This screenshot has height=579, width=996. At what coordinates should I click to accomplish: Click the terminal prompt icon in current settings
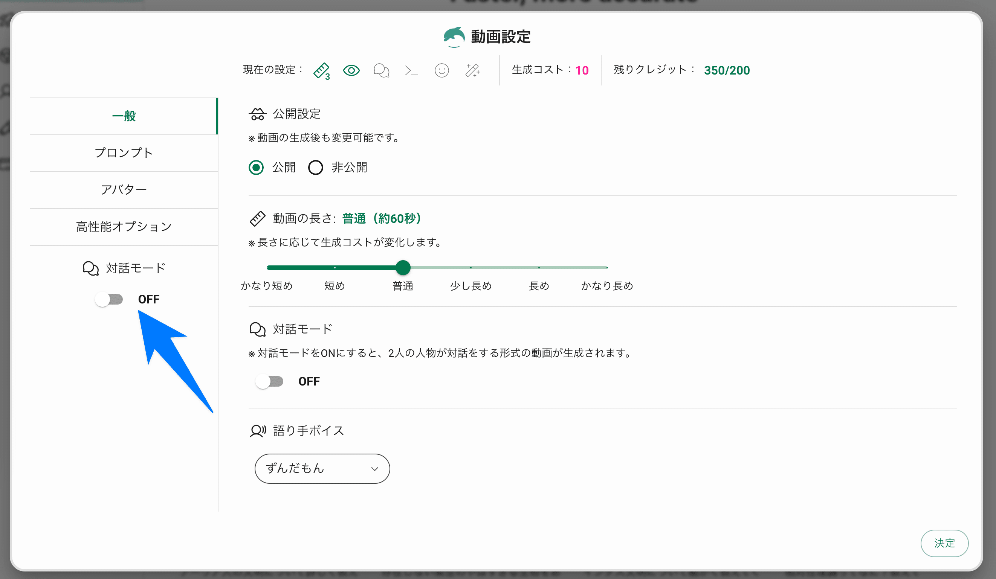(x=411, y=71)
